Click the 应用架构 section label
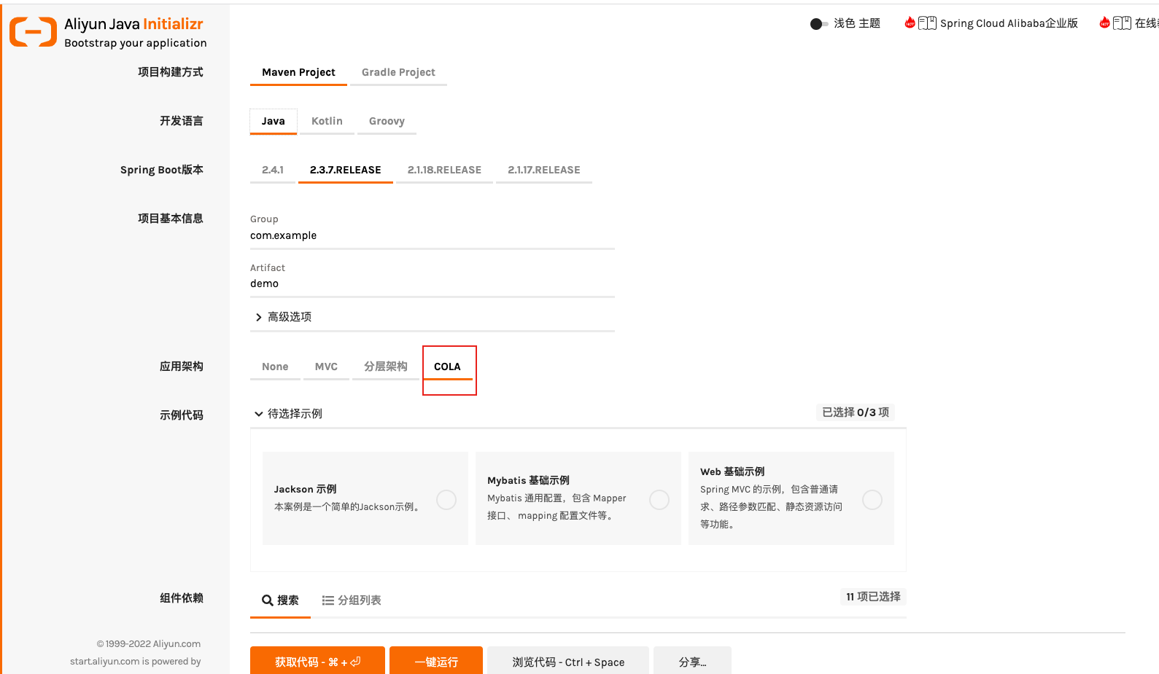Image resolution: width=1159 pixels, height=674 pixels. click(182, 367)
